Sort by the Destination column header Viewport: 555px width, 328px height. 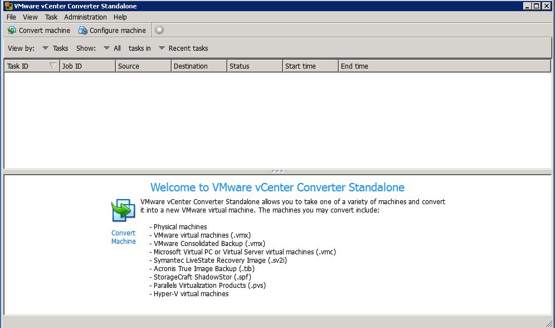point(199,66)
